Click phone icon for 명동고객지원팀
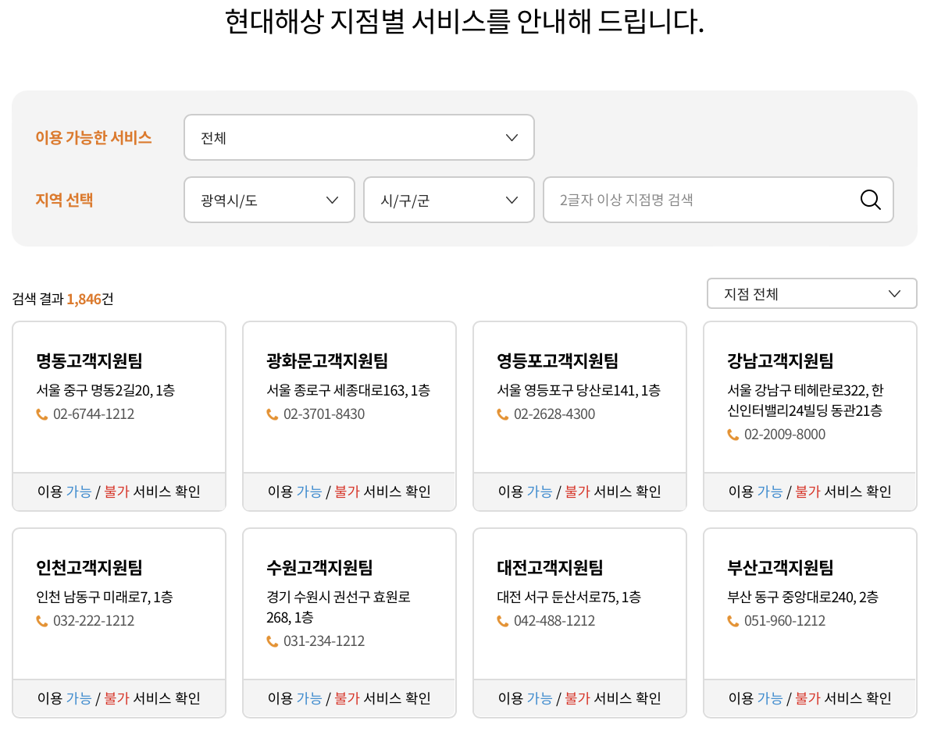 click(x=41, y=414)
